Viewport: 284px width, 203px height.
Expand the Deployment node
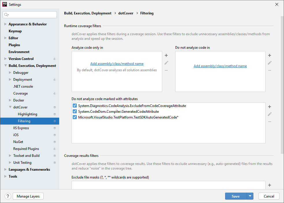click(10, 79)
